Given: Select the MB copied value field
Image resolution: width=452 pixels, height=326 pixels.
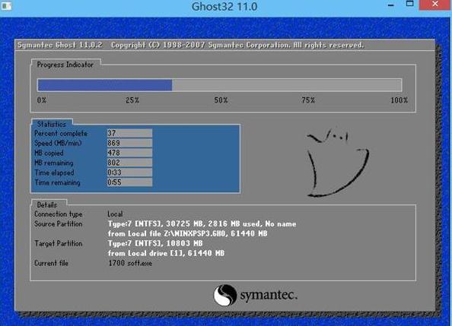Looking at the screenshot, I should pos(129,153).
